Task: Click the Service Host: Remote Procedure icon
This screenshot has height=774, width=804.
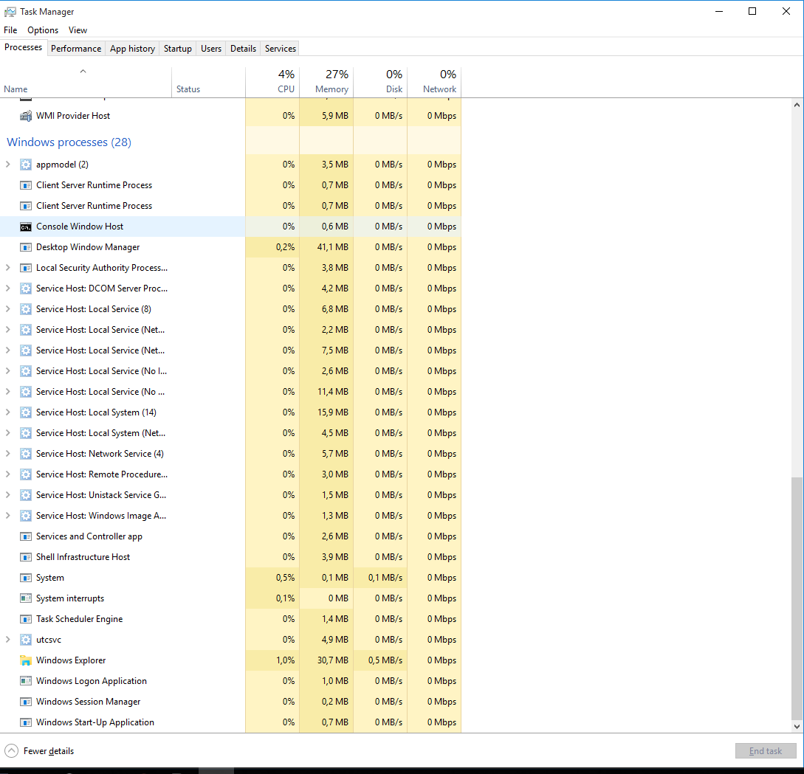Action: pos(26,474)
